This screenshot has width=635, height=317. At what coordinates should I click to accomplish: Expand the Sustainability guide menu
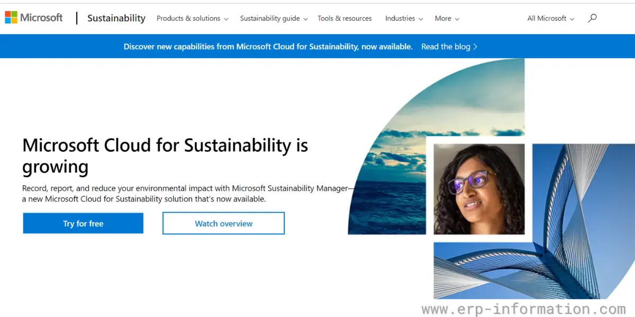[x=274, y=18]
